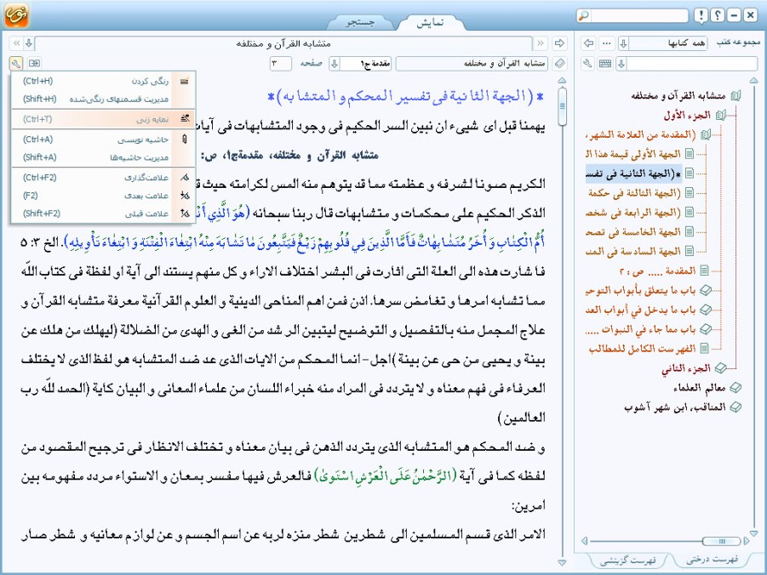Click the double-chevron at left of title bar
The image size is (767, 575).
click(16, 43)
